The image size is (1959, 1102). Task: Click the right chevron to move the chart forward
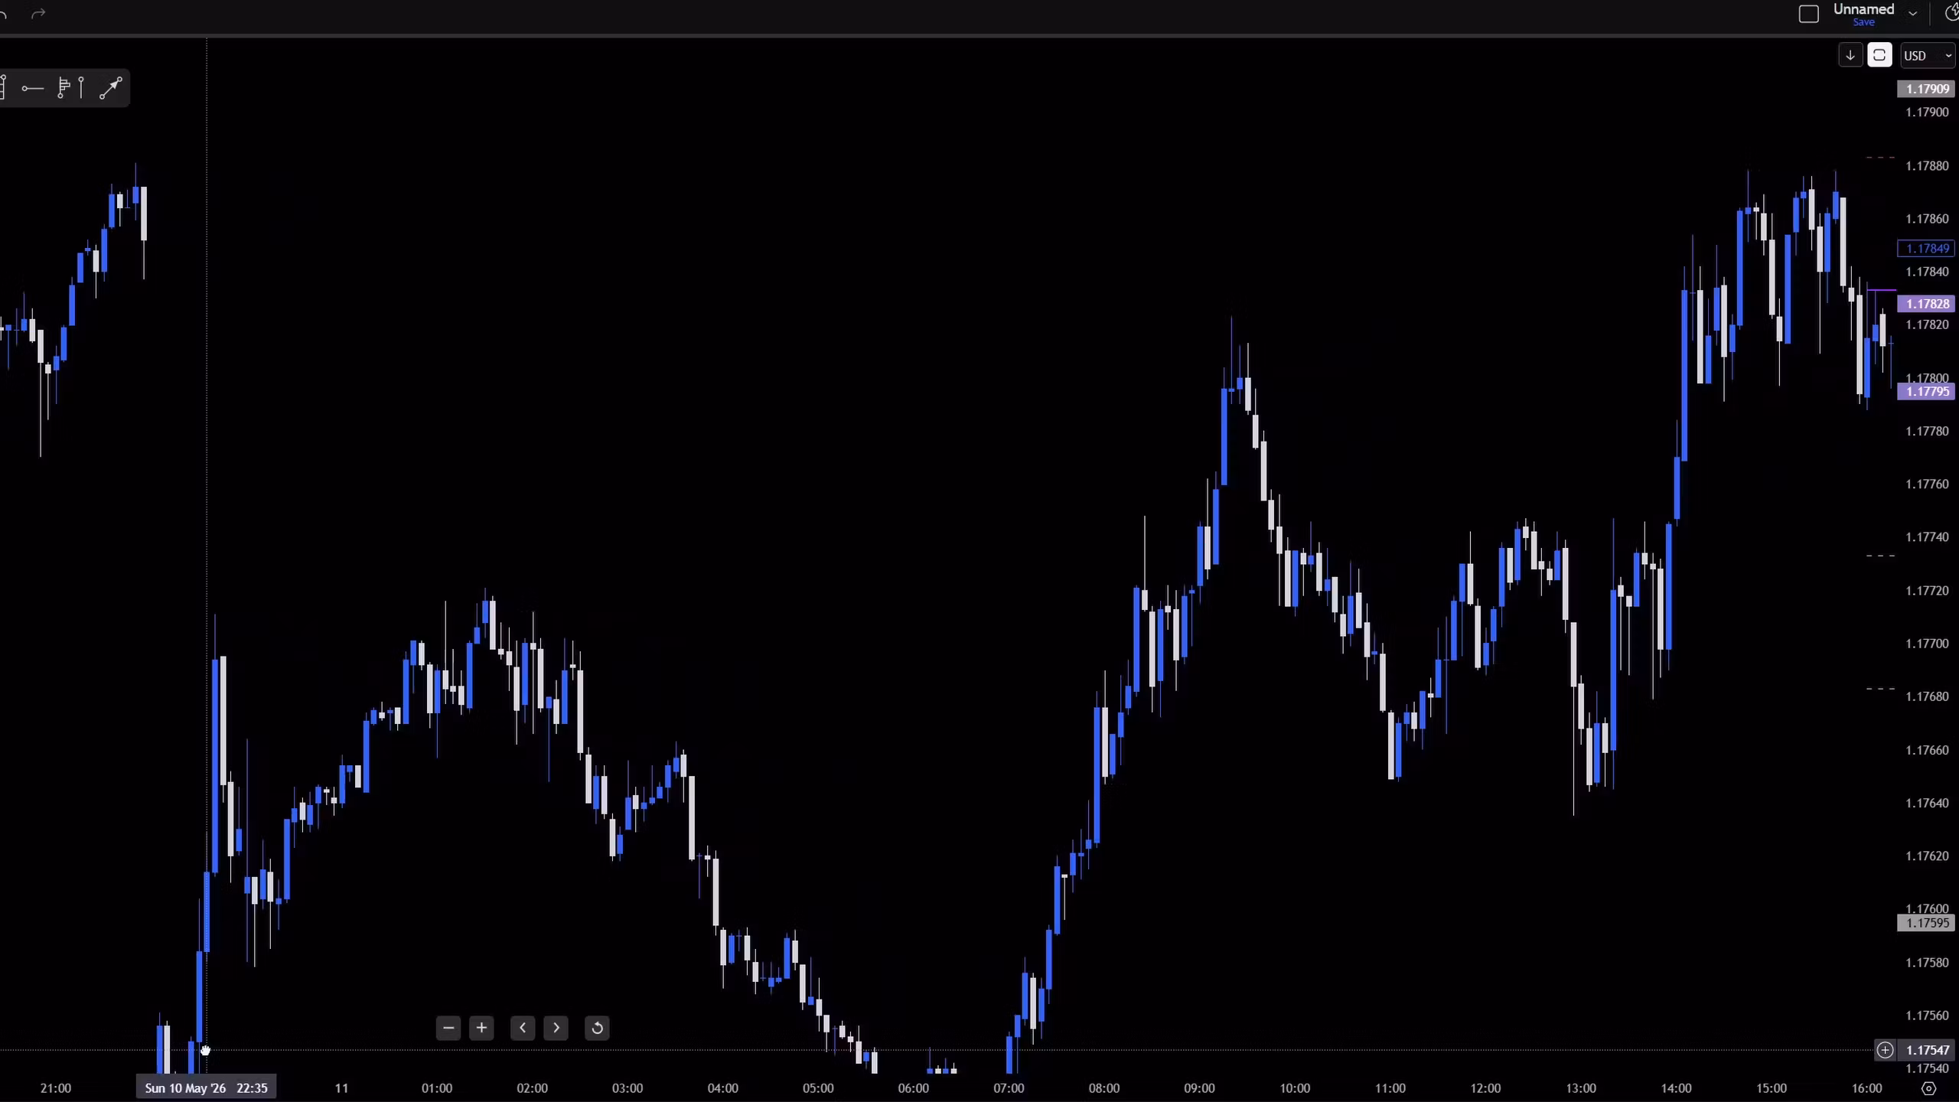click(556, 1028)
